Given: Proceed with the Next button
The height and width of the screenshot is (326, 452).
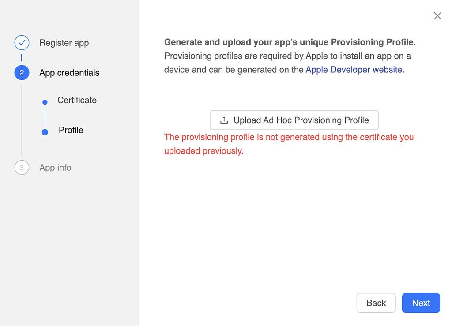Looking at the screenshot, I should tap(421, 303).
